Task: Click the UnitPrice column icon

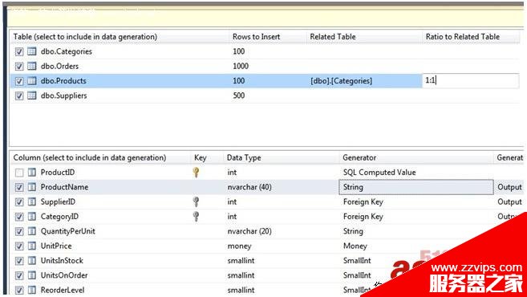Action: coord(32,246)
